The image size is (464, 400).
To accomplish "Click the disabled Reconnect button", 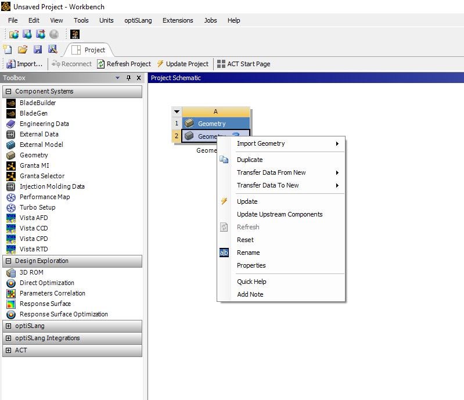I will (71, 64).
